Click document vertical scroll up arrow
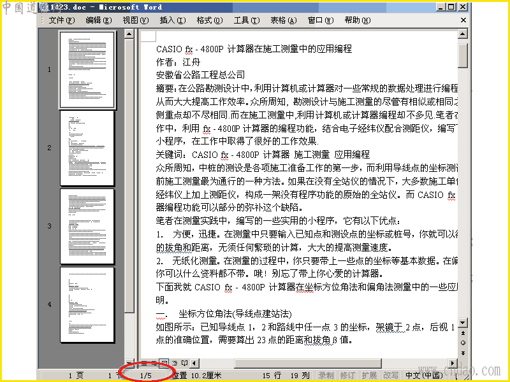 pos(463,34)
